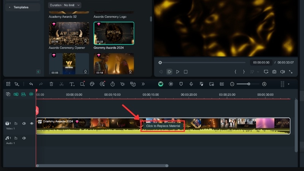Expand the track layout dropdown arrow
The height and width of the screenshot is (171, 304).
point(288,84)
